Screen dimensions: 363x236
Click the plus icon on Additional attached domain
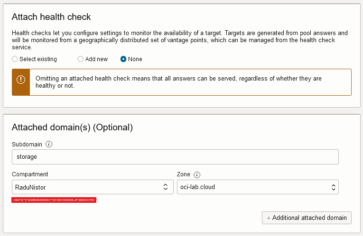(x=269, y=218)
